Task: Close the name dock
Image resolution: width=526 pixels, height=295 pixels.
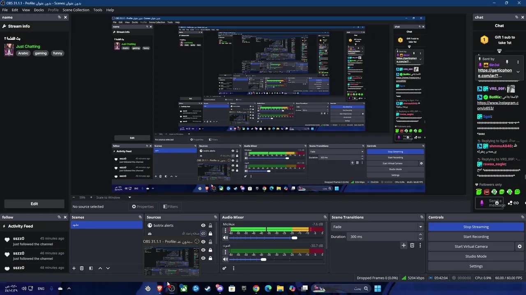Action: point(65,17)
